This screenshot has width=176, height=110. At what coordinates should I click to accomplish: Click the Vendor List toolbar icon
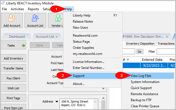click(56, 20)
